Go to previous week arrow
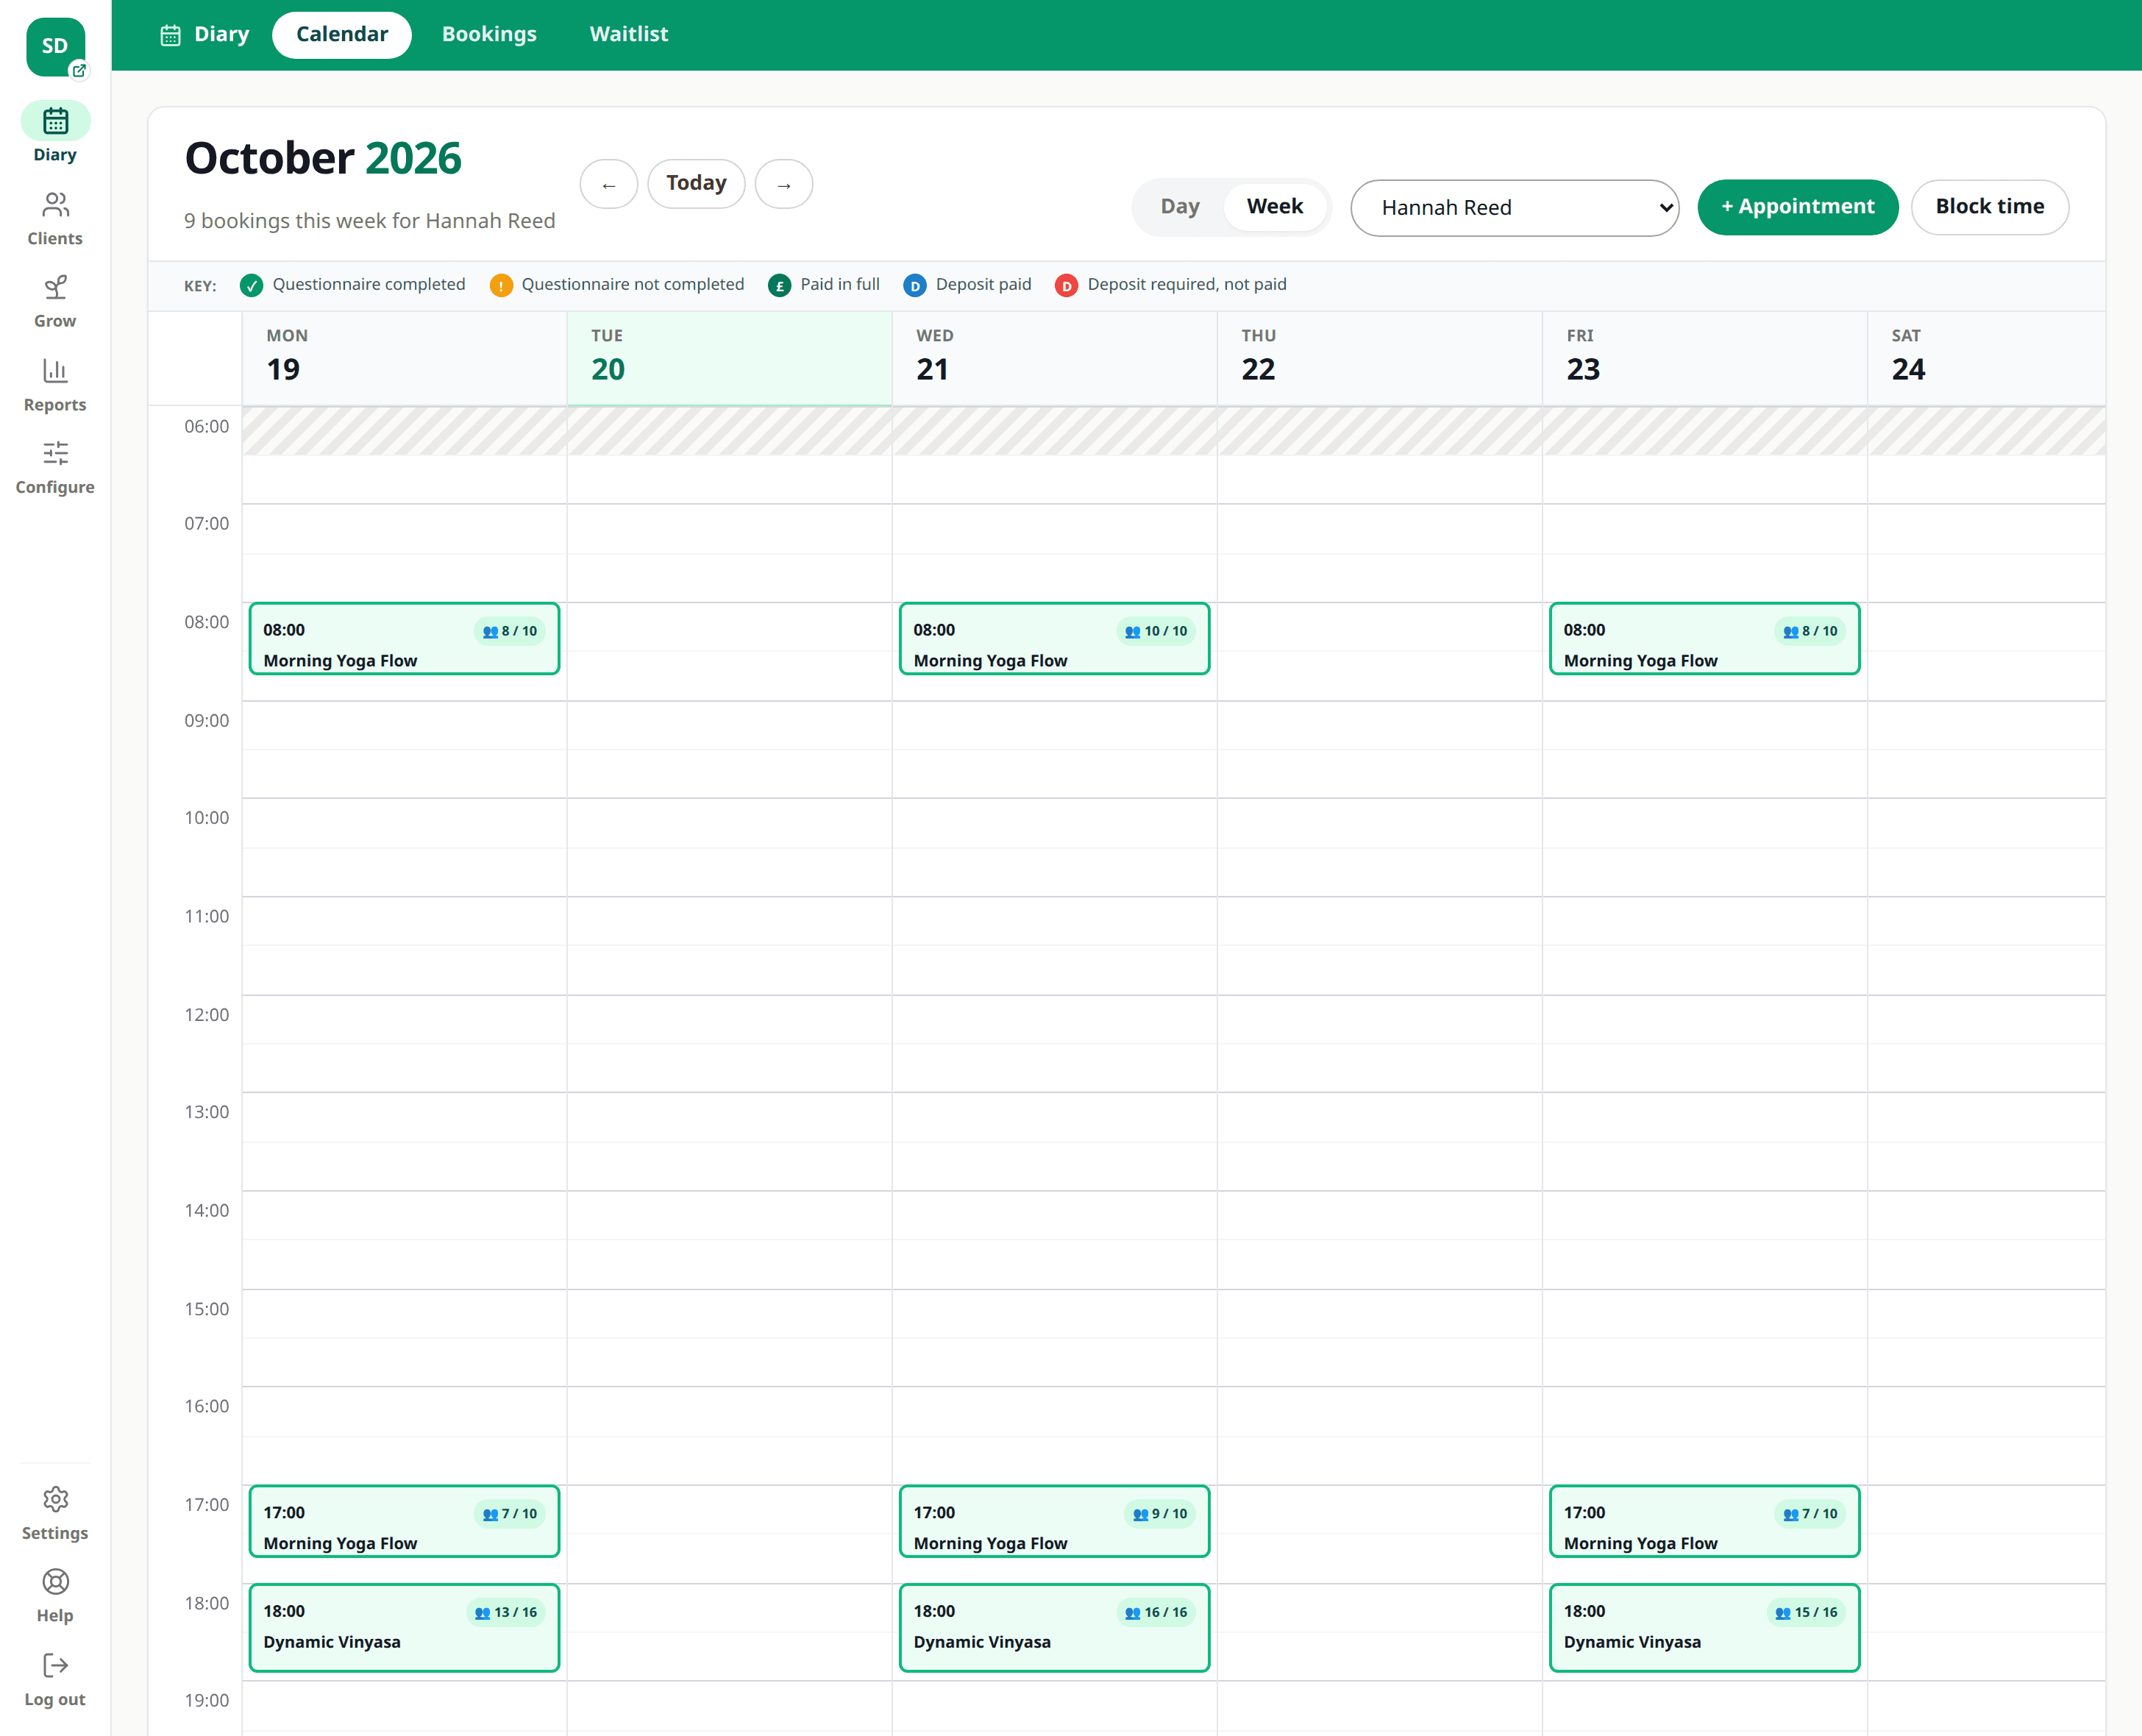2142x1736 pixels. 608,184
